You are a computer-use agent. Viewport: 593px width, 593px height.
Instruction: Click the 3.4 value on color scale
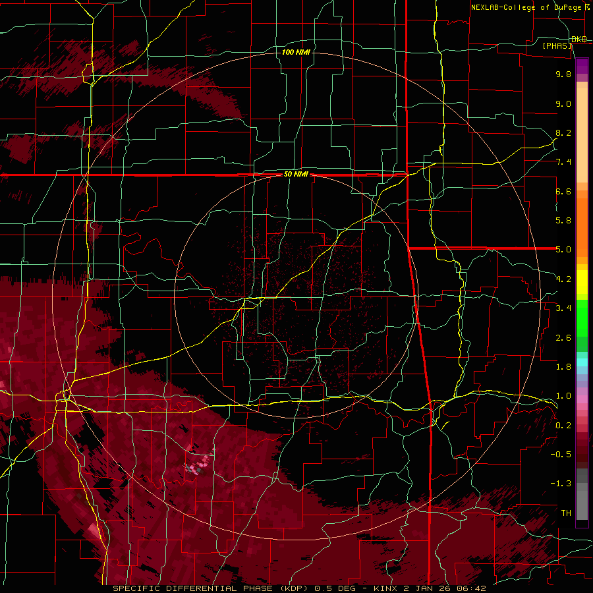click(x=563, y=308)
